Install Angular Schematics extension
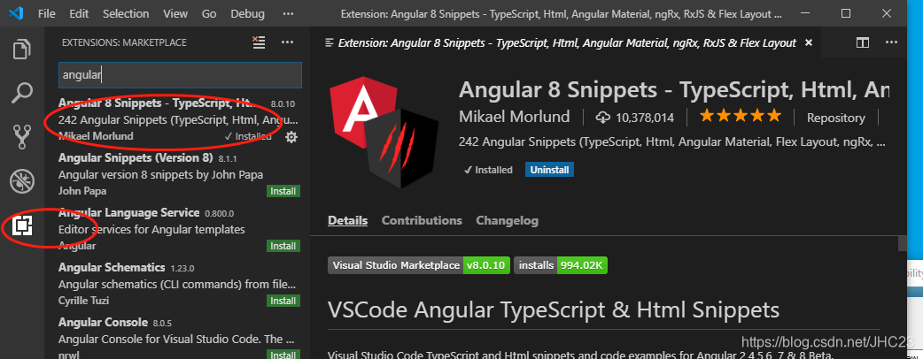Screen dimensions: 923x359 coord(283,301)
